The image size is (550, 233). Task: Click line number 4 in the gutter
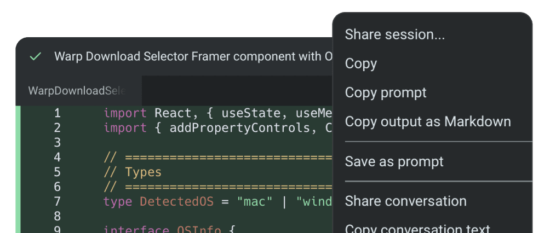(57, 158)
